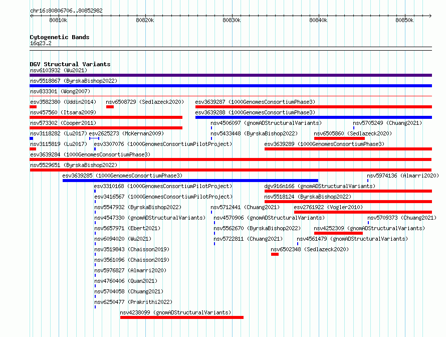Click the esv3639288 variant label
The width and height of the screenshot is (446, 337).
click(255, 112)
